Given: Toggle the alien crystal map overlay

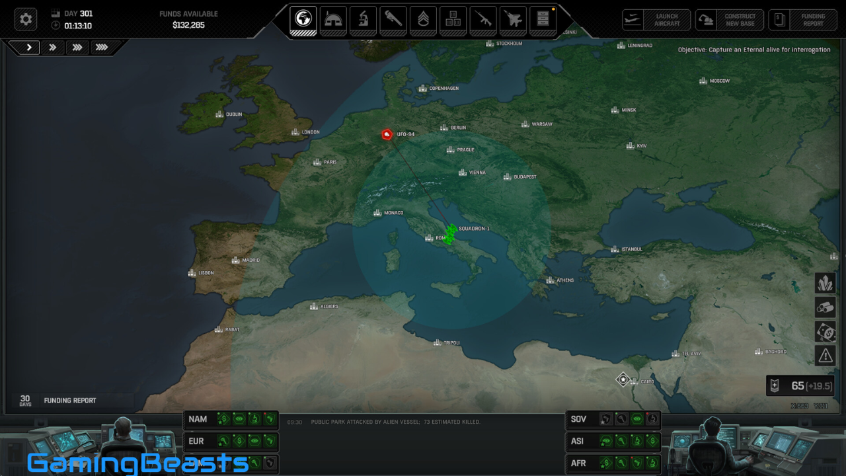Looking at the screenshot, I should (x=826, y=284).
